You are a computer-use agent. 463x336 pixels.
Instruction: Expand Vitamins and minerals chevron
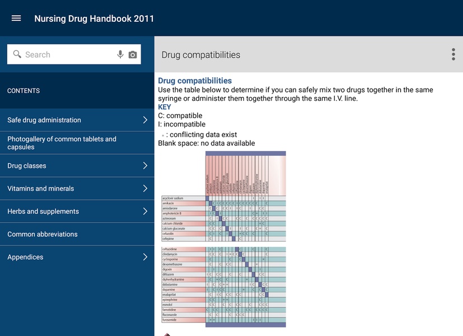click(145, 188)
